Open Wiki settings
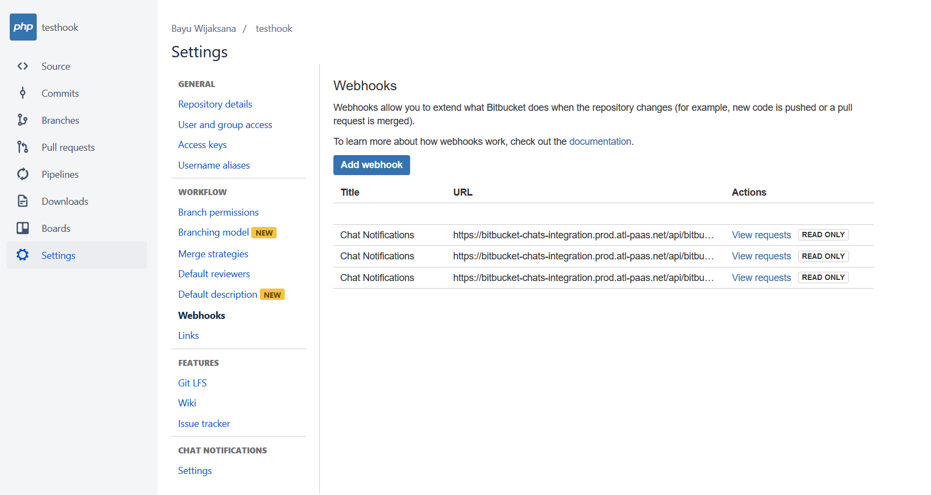The image size is (931, 495). coord(187,403)
